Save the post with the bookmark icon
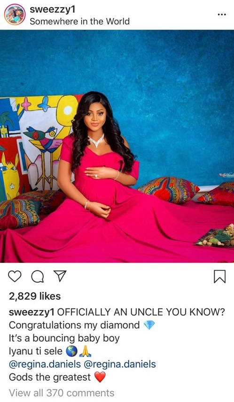This screenshot has width=234, height=402. pos(219,276)
